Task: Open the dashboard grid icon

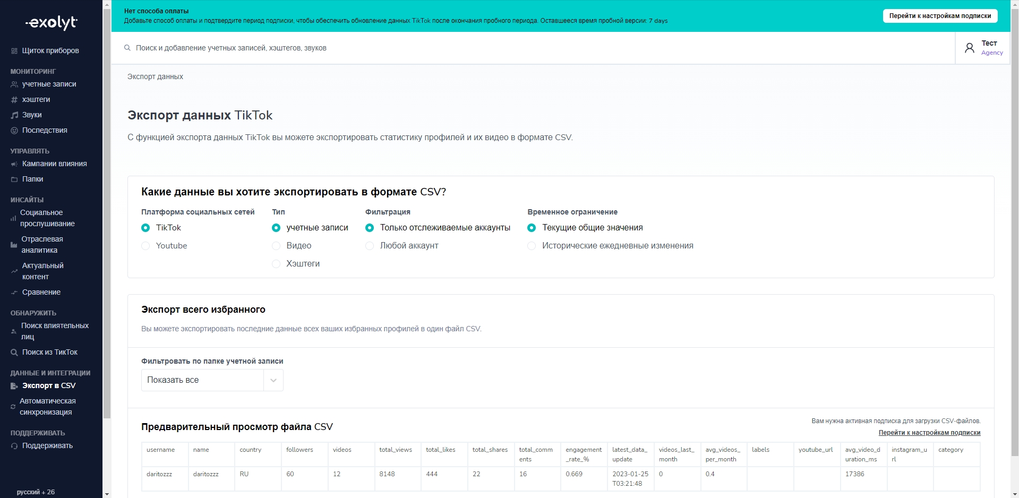Action: coord(14,51)
